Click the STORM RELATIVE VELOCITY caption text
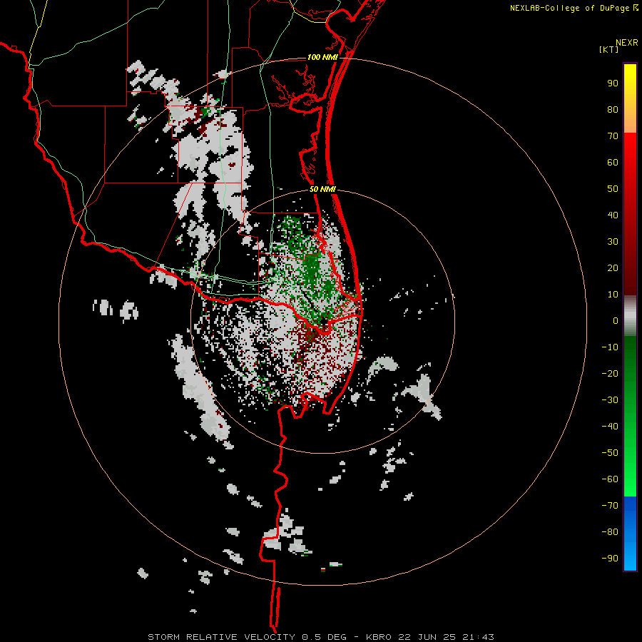The image size is (642, 642). point(221,637)
